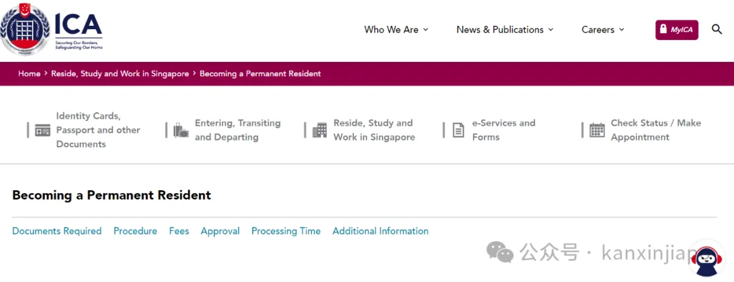Click the luggage icon for Entering, Transiting

181,130
